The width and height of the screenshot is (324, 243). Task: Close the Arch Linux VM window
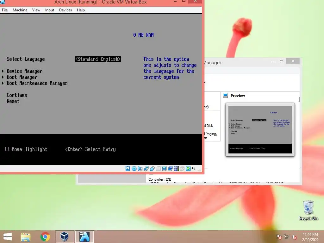pos(195,1)
